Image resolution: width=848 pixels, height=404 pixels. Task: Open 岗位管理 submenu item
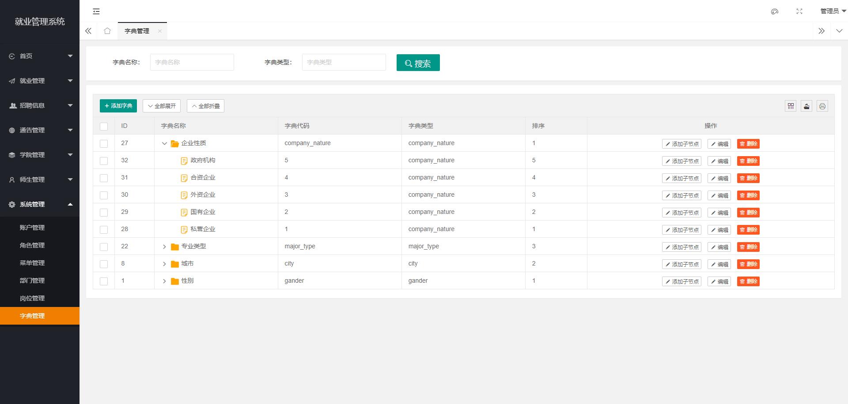pyautogui.click(x=40, y=298)
